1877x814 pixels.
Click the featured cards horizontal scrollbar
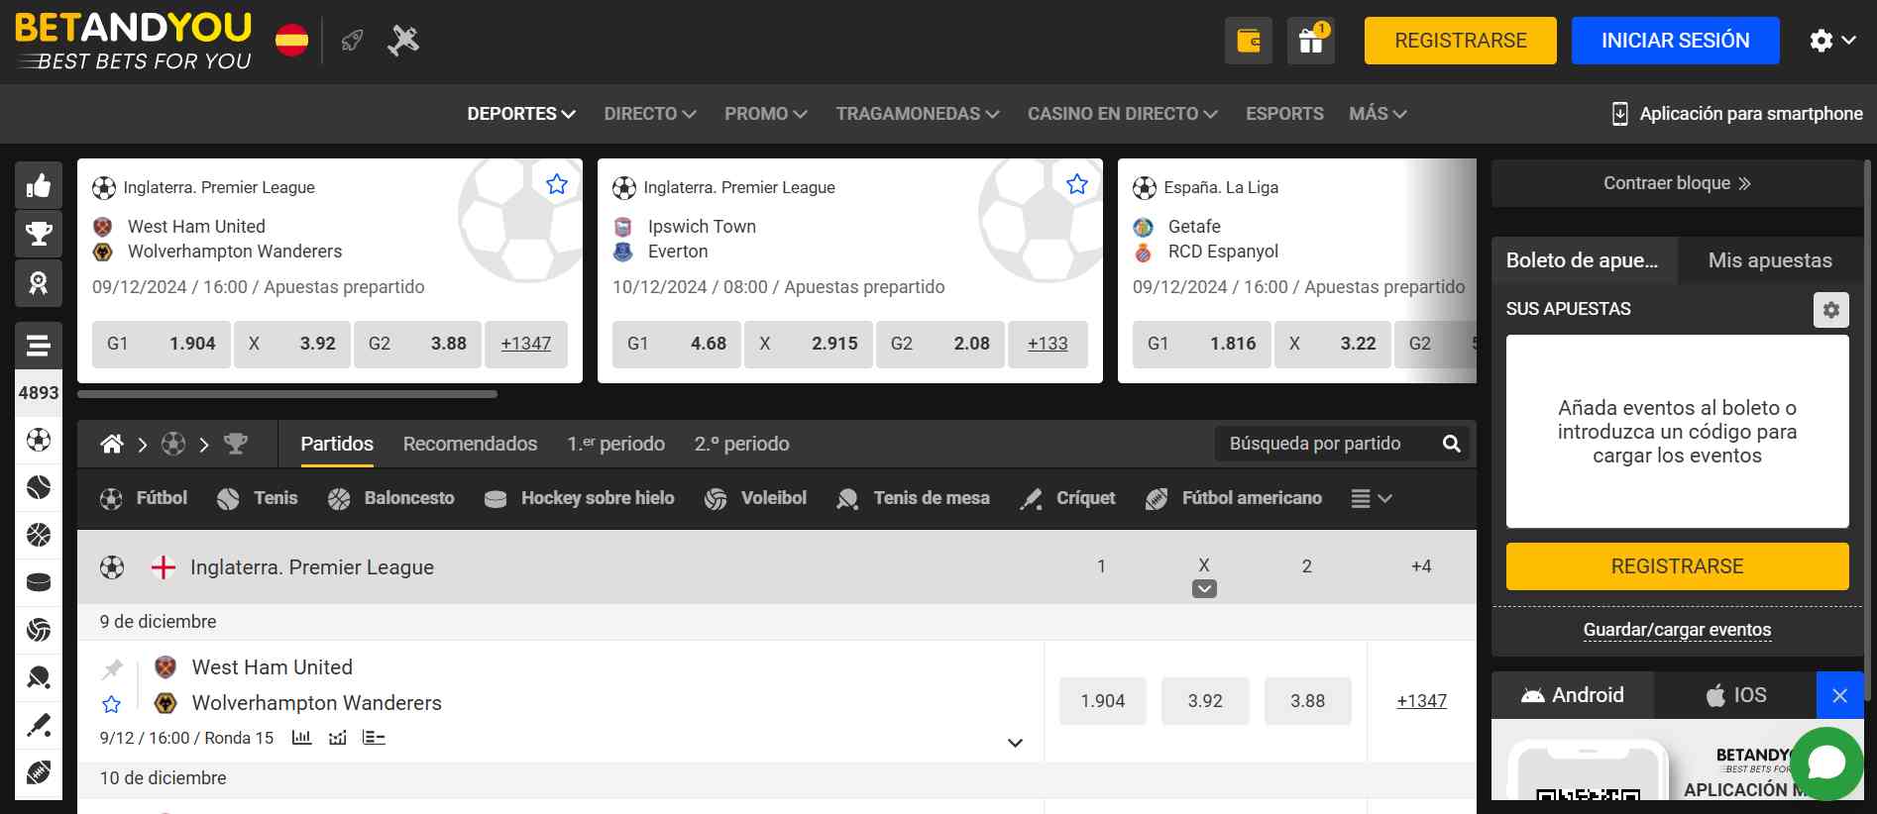click(287, 394)
